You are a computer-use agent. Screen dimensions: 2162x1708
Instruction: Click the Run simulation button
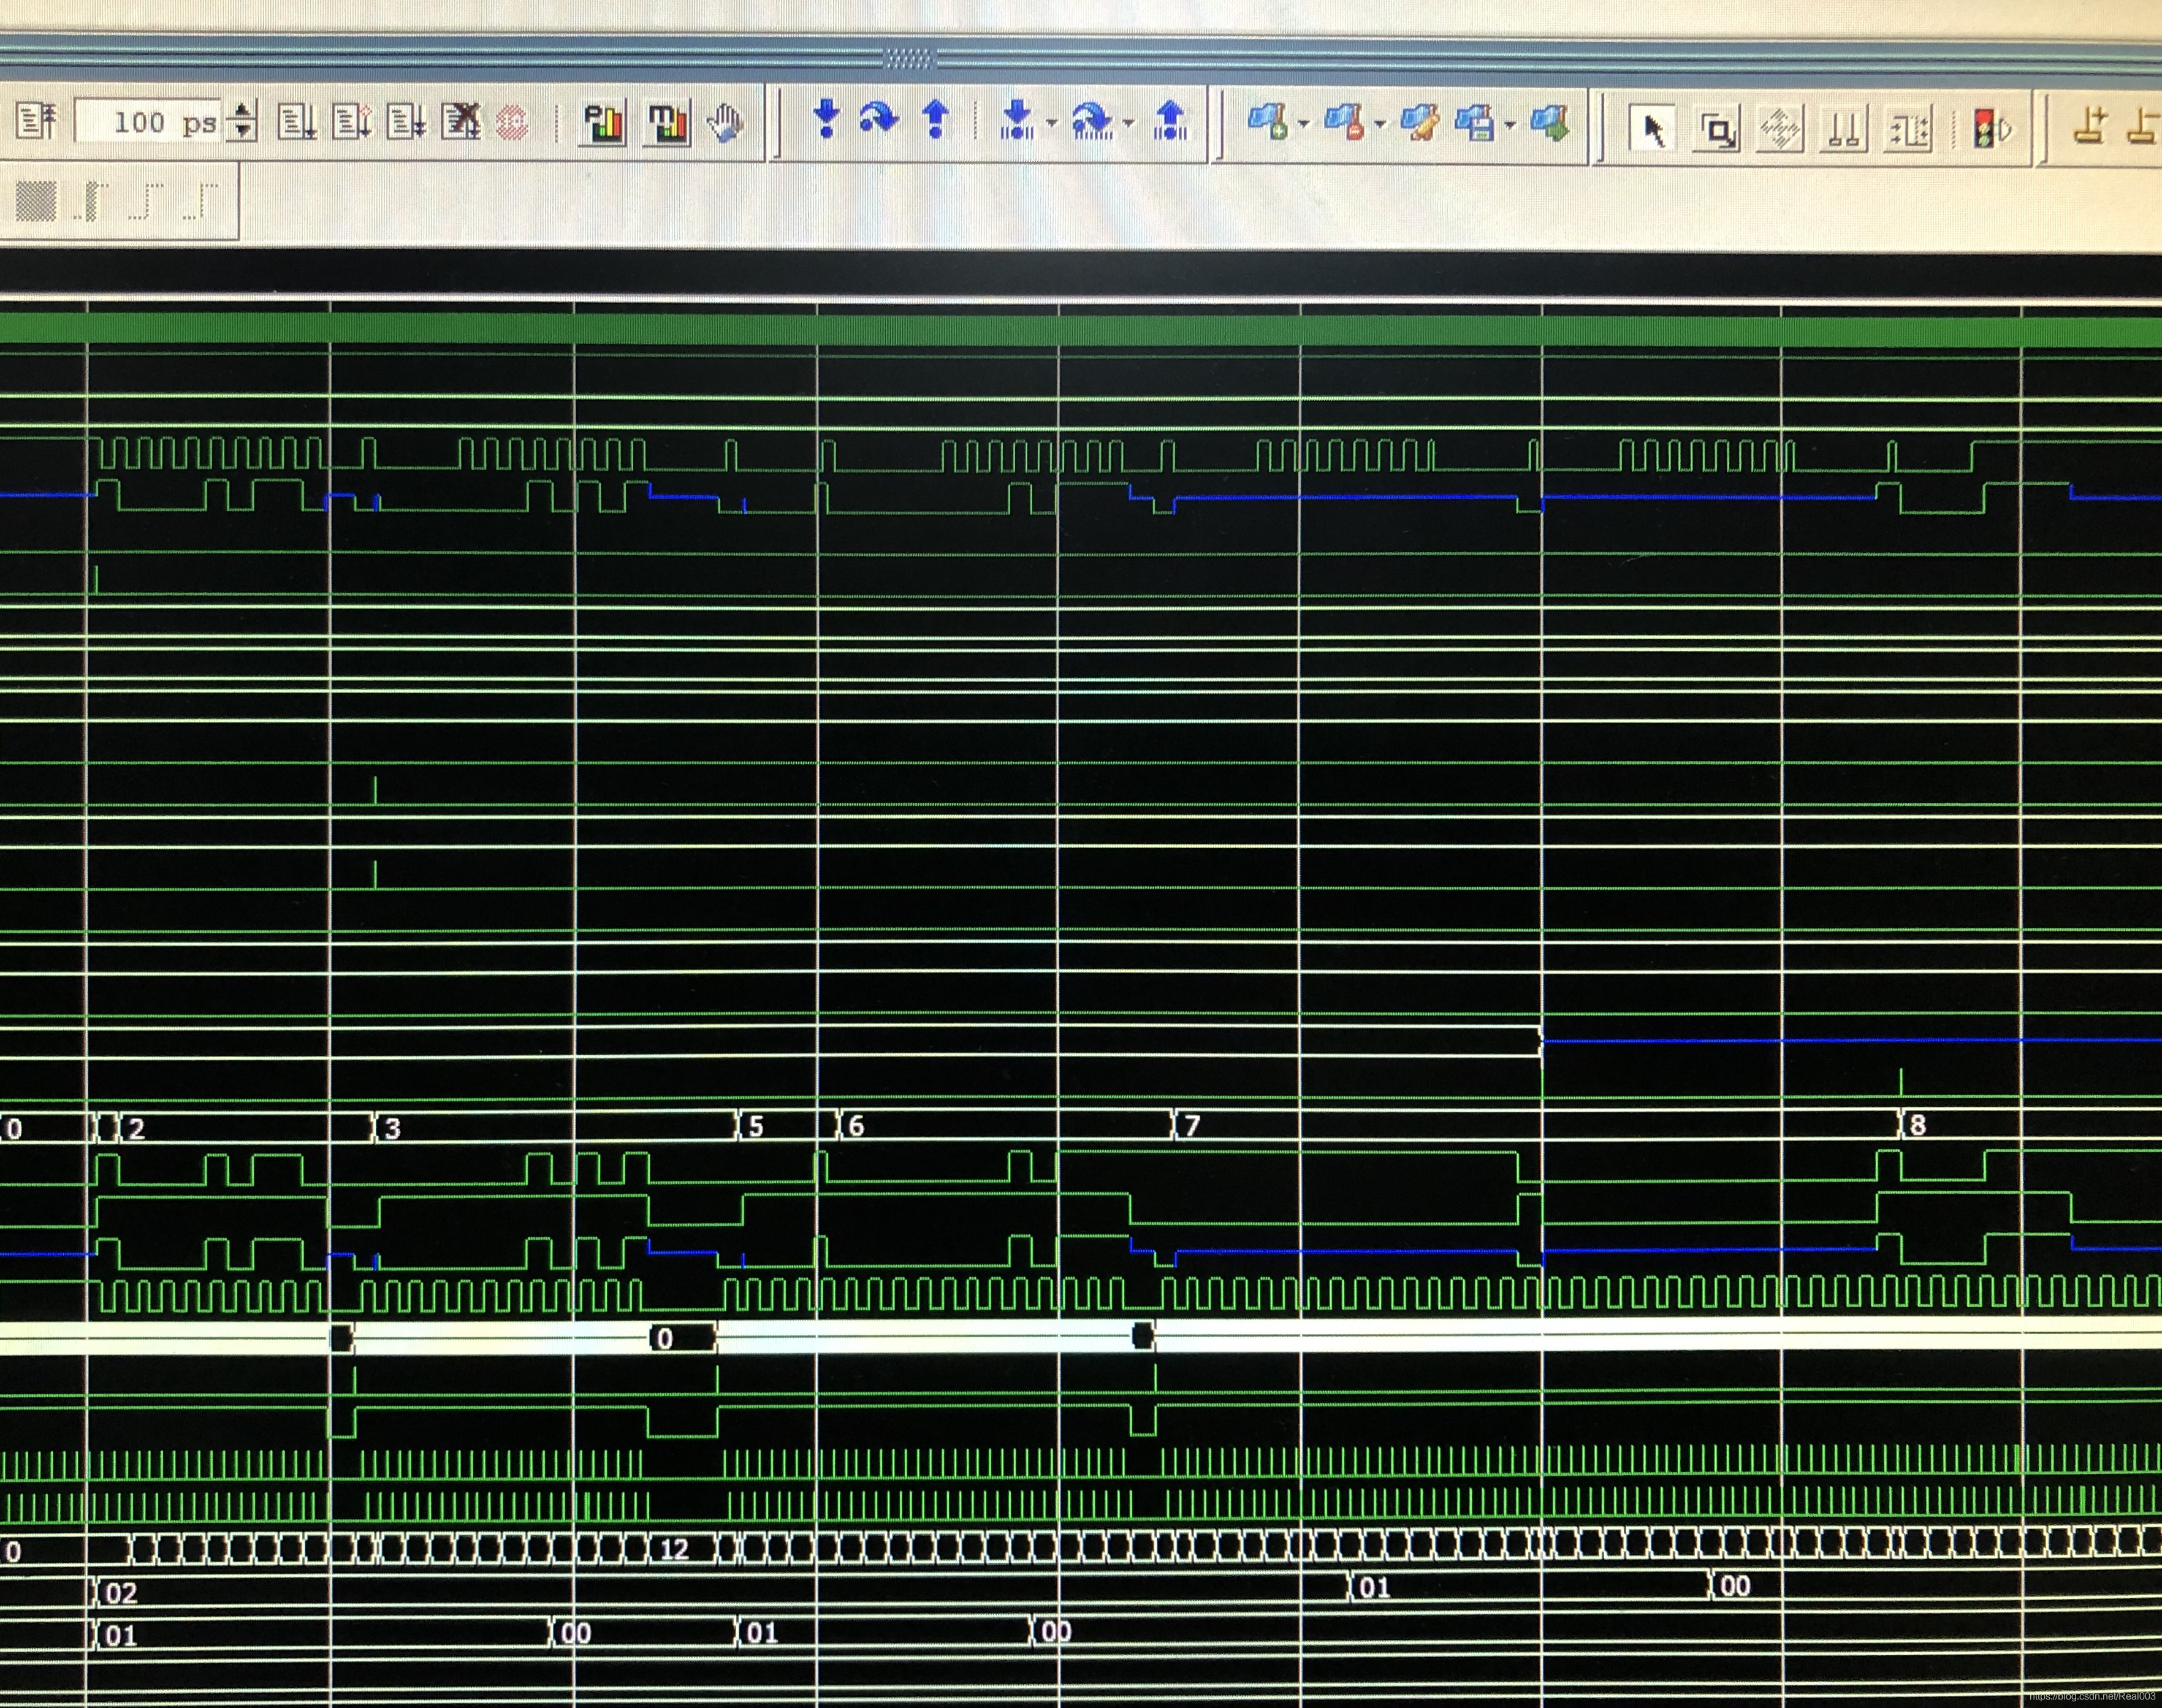296,122
